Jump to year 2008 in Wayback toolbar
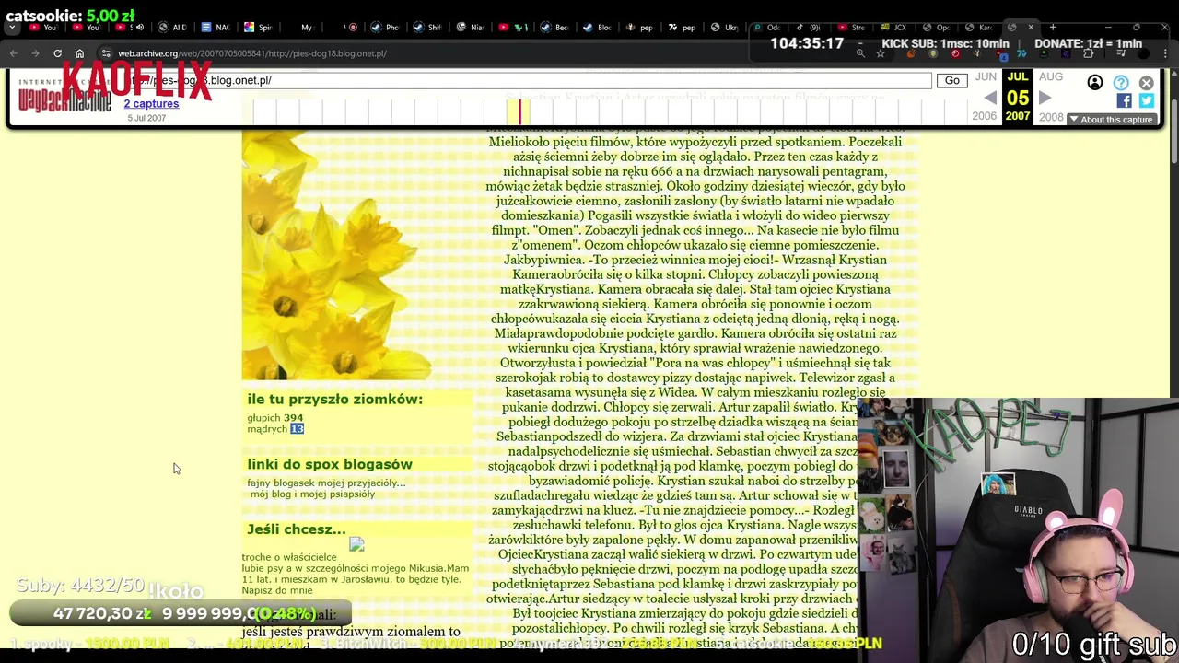 [1051, 117]
